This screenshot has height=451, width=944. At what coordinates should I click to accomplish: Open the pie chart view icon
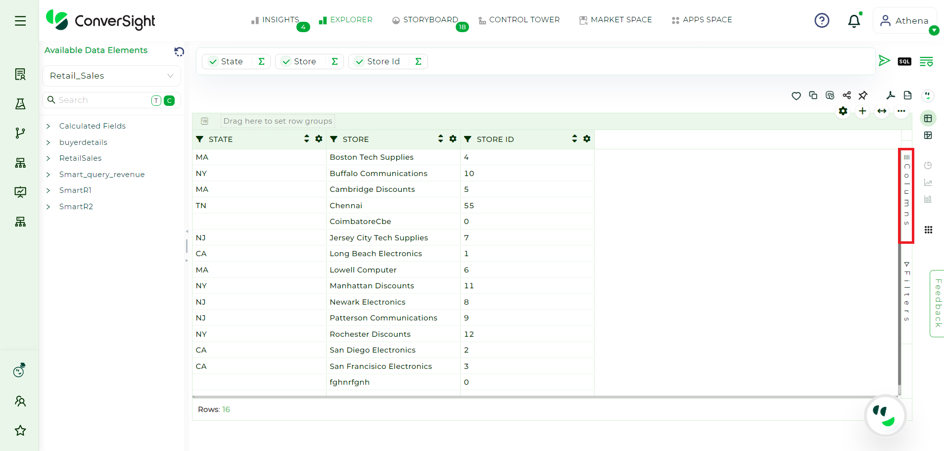(928, 165)
